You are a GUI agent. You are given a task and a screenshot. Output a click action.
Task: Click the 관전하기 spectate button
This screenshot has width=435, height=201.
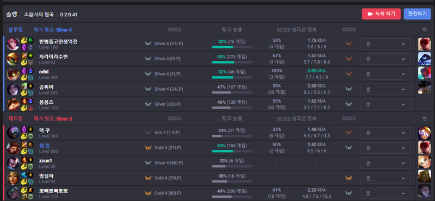tap(417, 14)
